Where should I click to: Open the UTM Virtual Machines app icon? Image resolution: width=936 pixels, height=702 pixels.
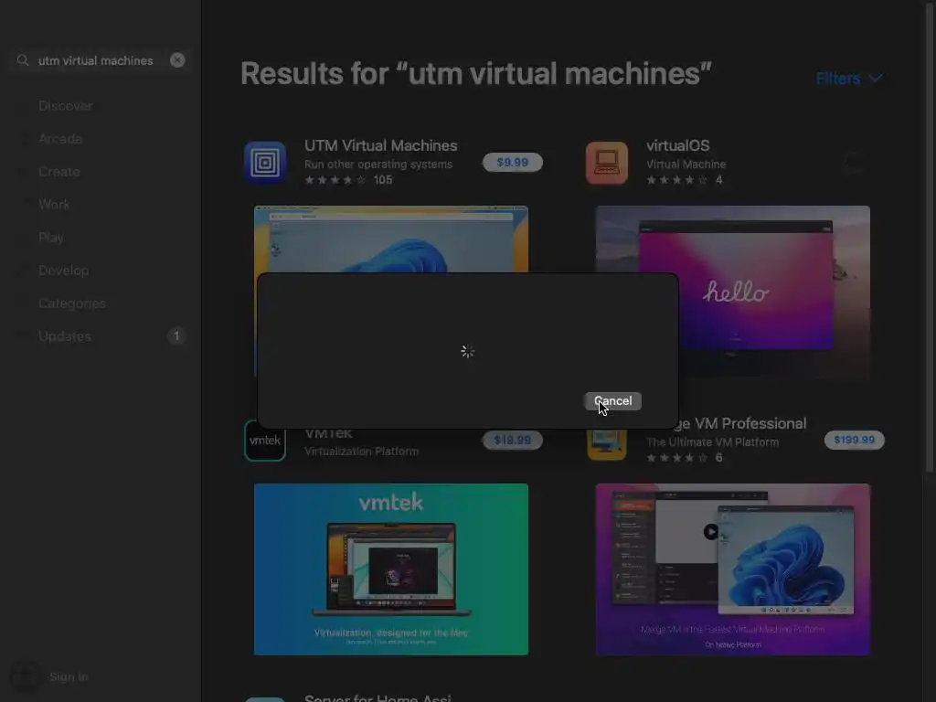265,163
